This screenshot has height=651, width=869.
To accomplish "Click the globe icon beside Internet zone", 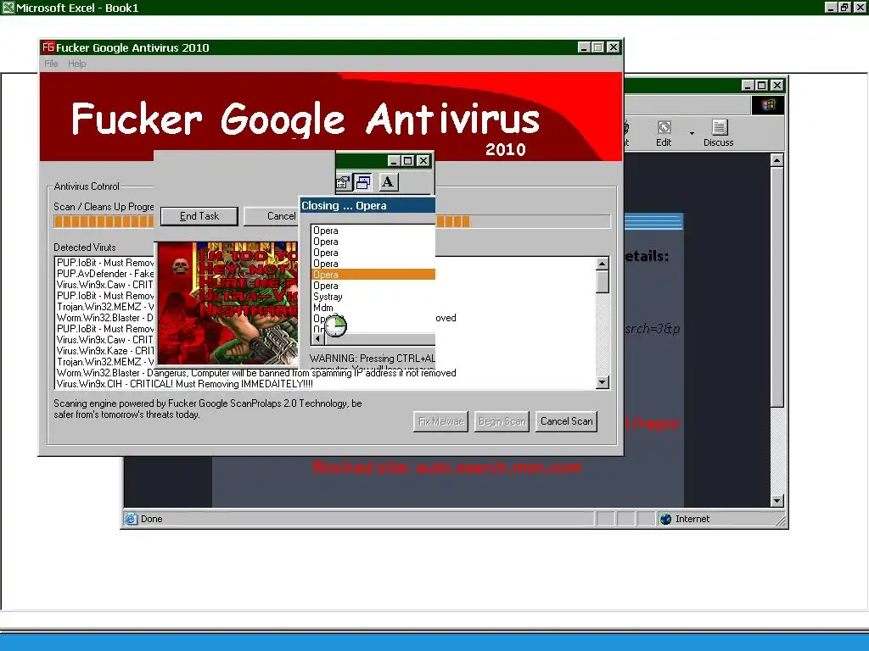I will pos(665,519).
